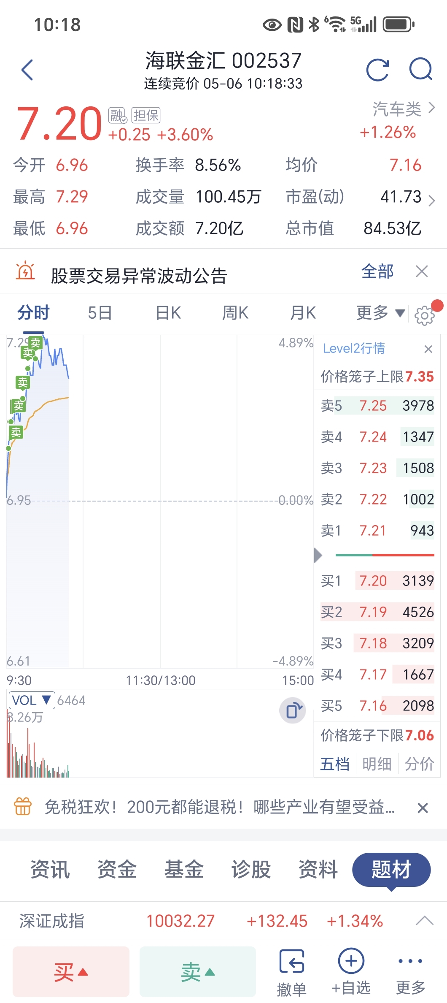Image resolution: width=447 pixels, height=1003 pixels.
Task: Open chart settings gear icon
Action: click(425, 315)
